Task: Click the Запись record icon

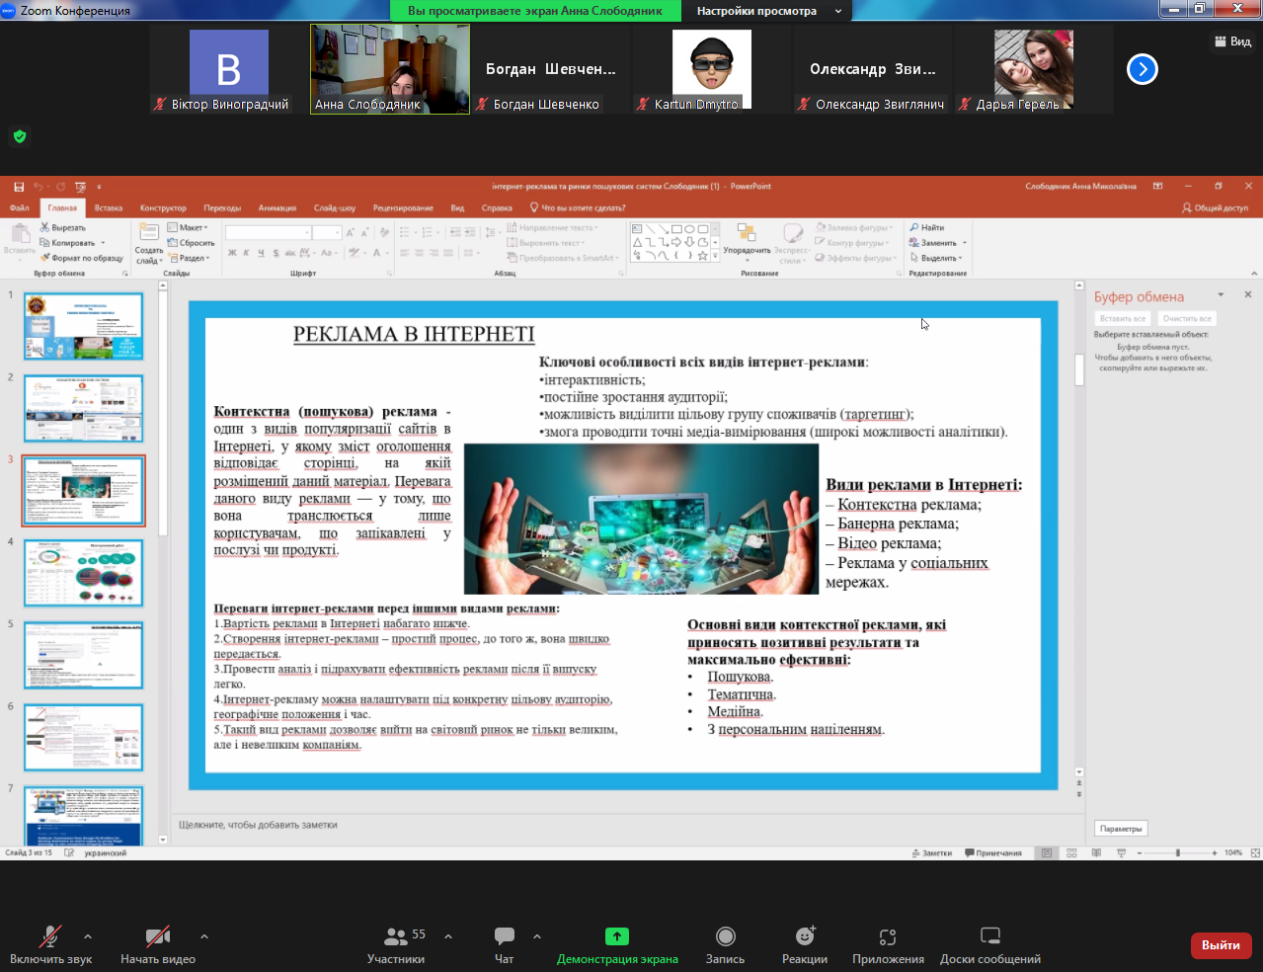Action: (x=726, y=944)
